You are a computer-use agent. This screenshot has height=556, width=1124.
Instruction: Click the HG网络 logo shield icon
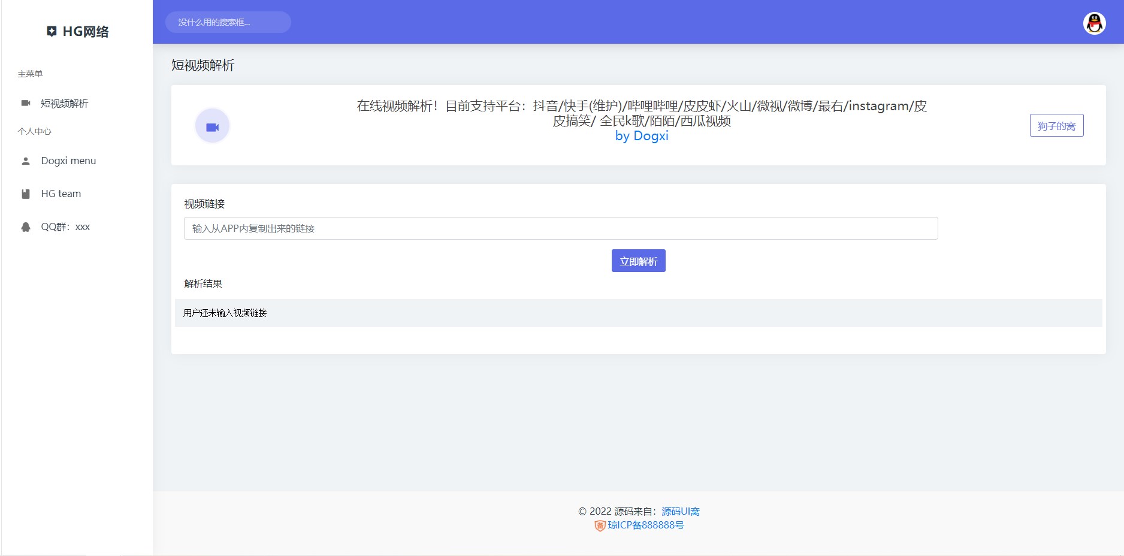(52, 31)
